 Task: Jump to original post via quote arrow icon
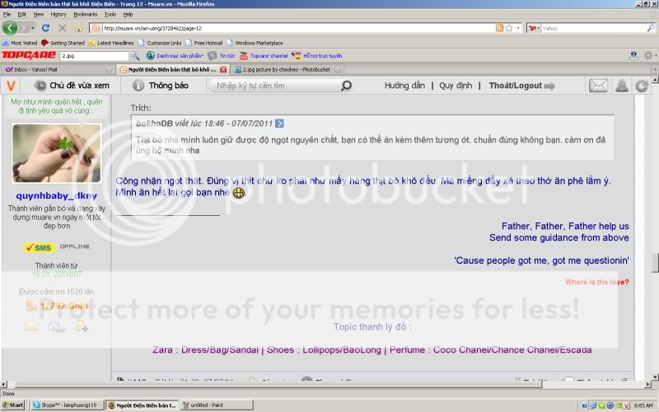(x=279, y=124)
